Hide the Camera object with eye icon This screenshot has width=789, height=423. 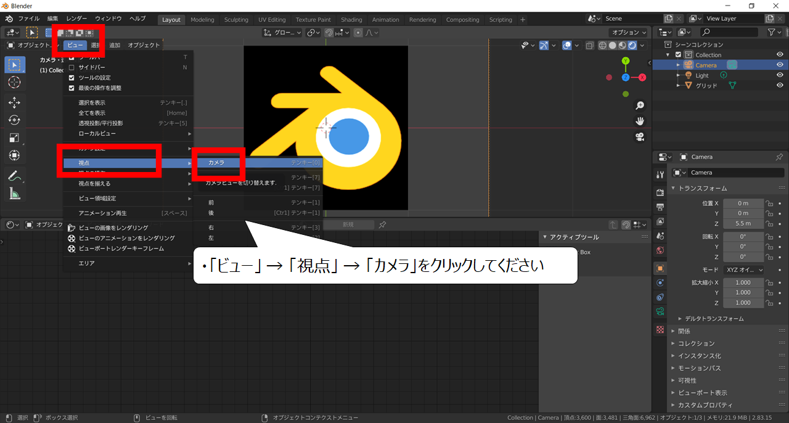tap(780, 65)
